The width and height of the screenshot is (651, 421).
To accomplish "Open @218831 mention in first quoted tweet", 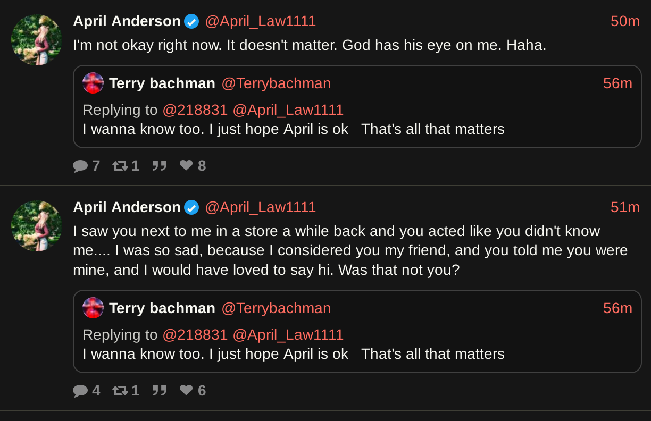I will (x=195, y=110).
